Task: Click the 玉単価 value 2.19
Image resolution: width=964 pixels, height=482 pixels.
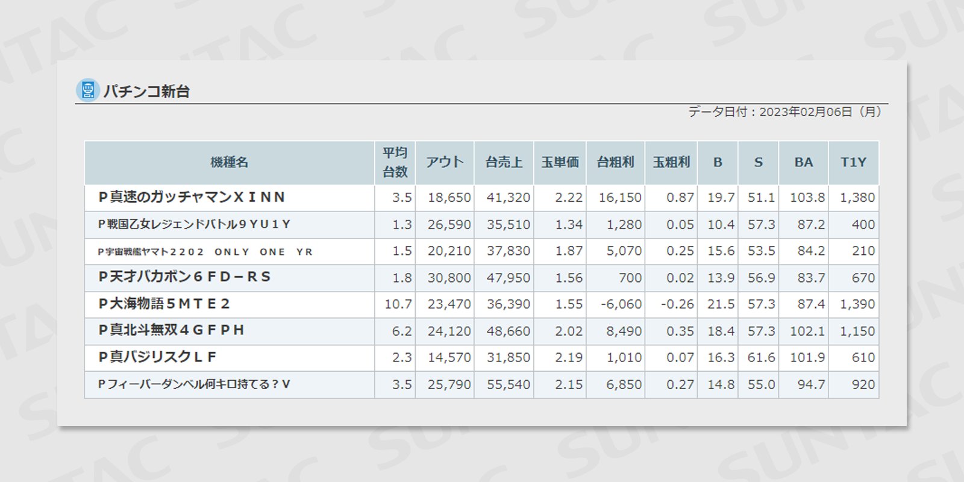Action: (x=569, y=358)
